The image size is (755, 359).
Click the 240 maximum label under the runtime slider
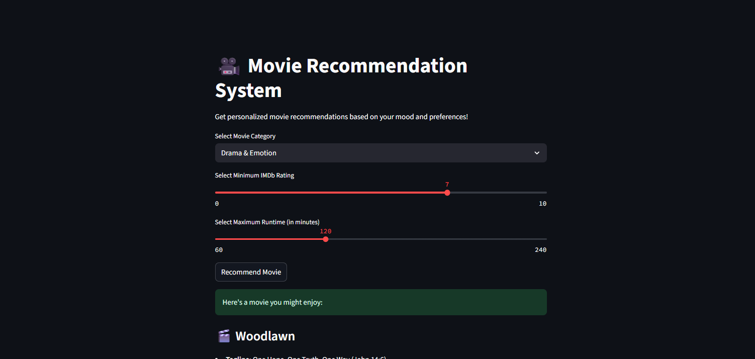coord(540,250)
